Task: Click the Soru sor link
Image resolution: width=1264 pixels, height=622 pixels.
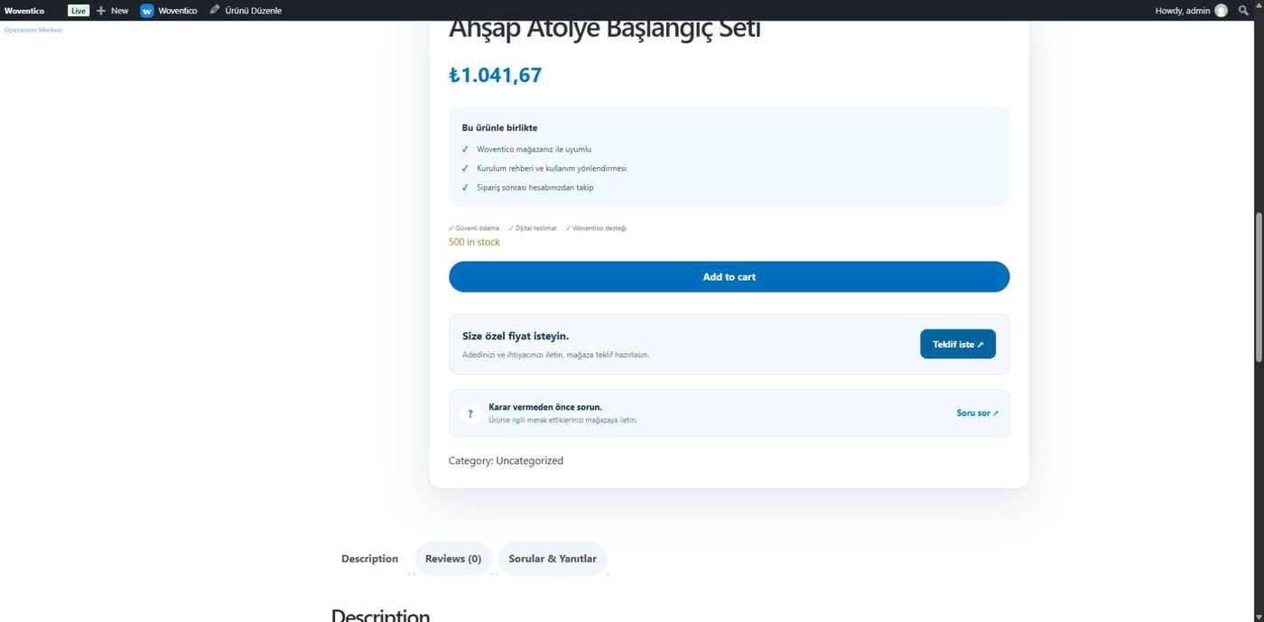Action: [x=978, y=413]
